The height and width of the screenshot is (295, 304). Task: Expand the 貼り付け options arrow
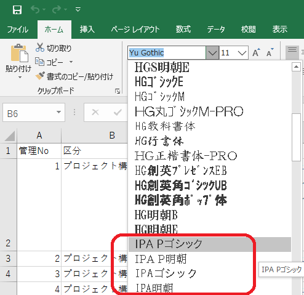point(20,77)
